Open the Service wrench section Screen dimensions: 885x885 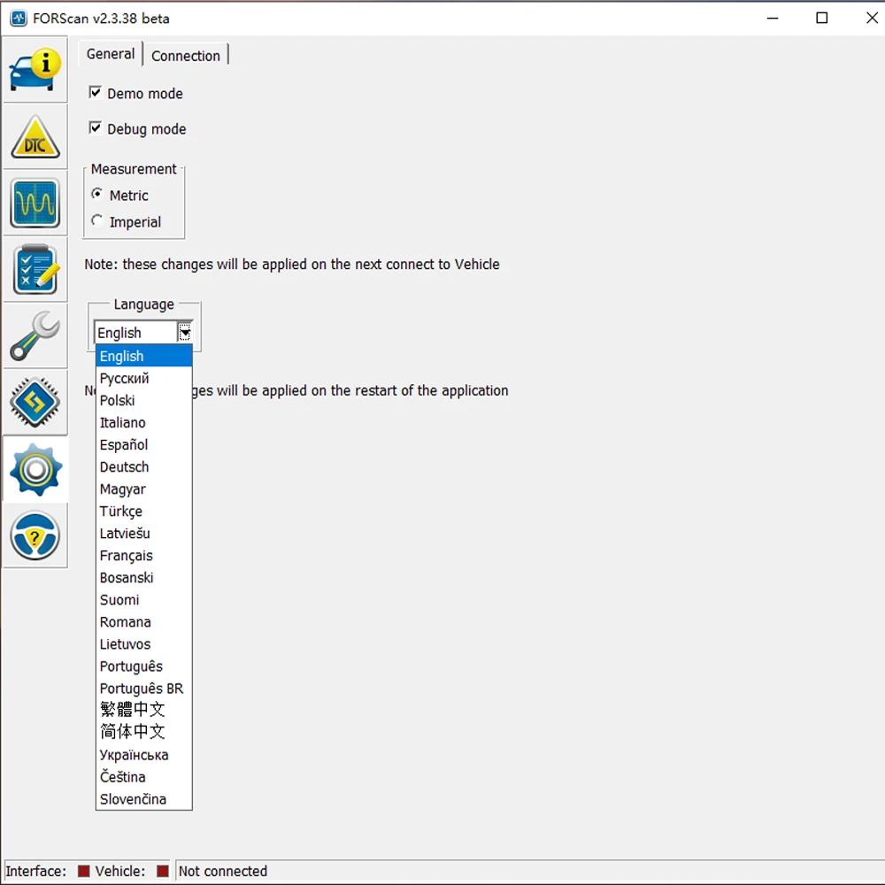pos(35,335)
